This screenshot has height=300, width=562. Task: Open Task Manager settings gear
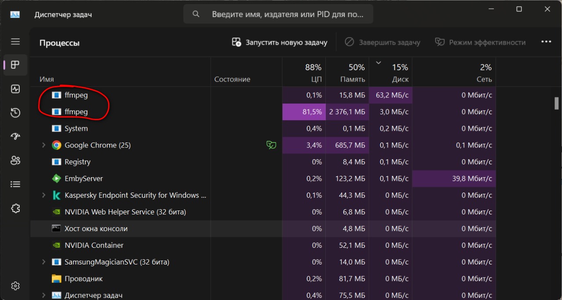point(15,286)
